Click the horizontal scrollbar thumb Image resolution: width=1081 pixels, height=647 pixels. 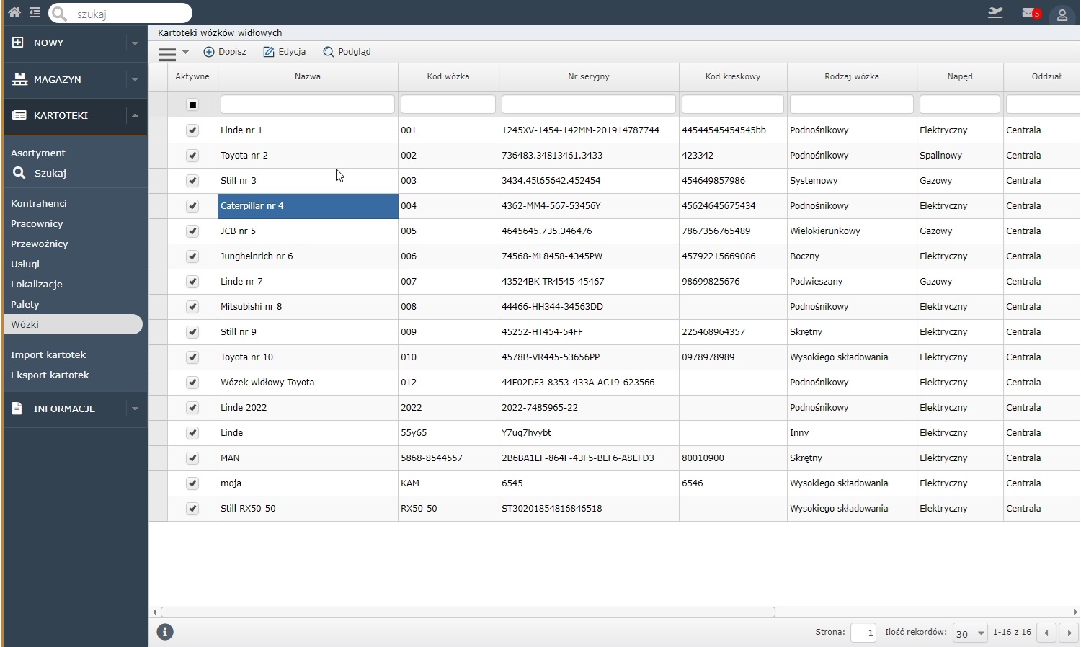[x=468, y=612]
